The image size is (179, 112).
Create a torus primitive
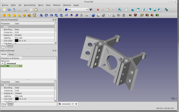pyautogui.click(x=24, y=15)
